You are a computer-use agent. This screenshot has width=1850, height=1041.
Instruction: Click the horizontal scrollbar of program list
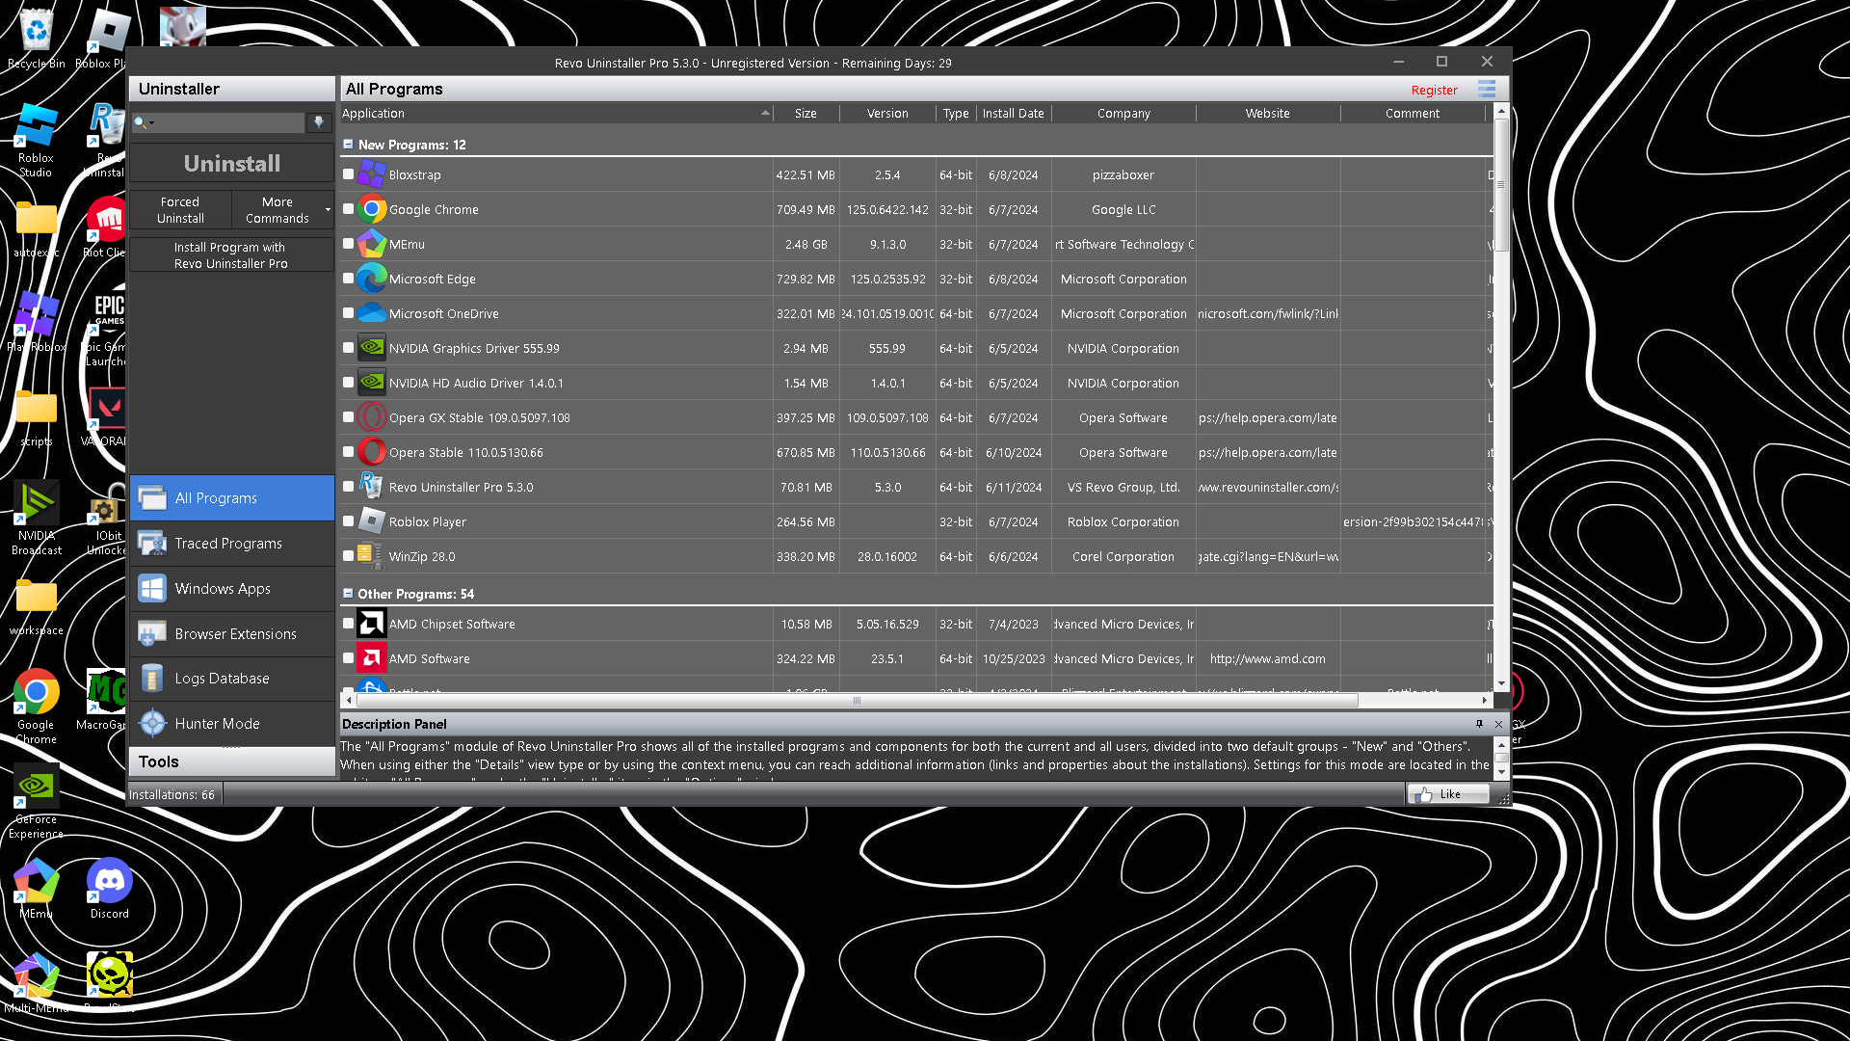[857, 701]
